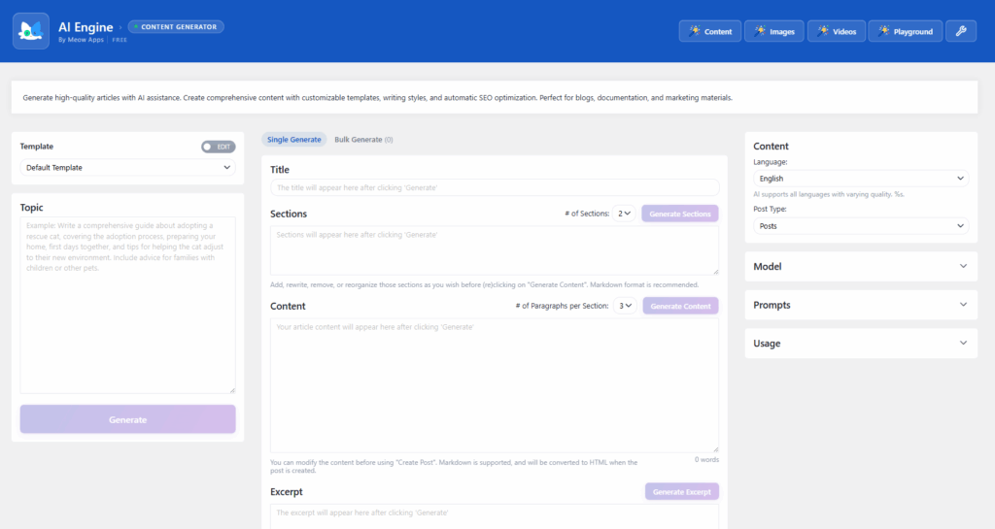The width and height of the screenshot is (995, 529).
Task: Switch to Bulk Generate tab
Action: 363,140
